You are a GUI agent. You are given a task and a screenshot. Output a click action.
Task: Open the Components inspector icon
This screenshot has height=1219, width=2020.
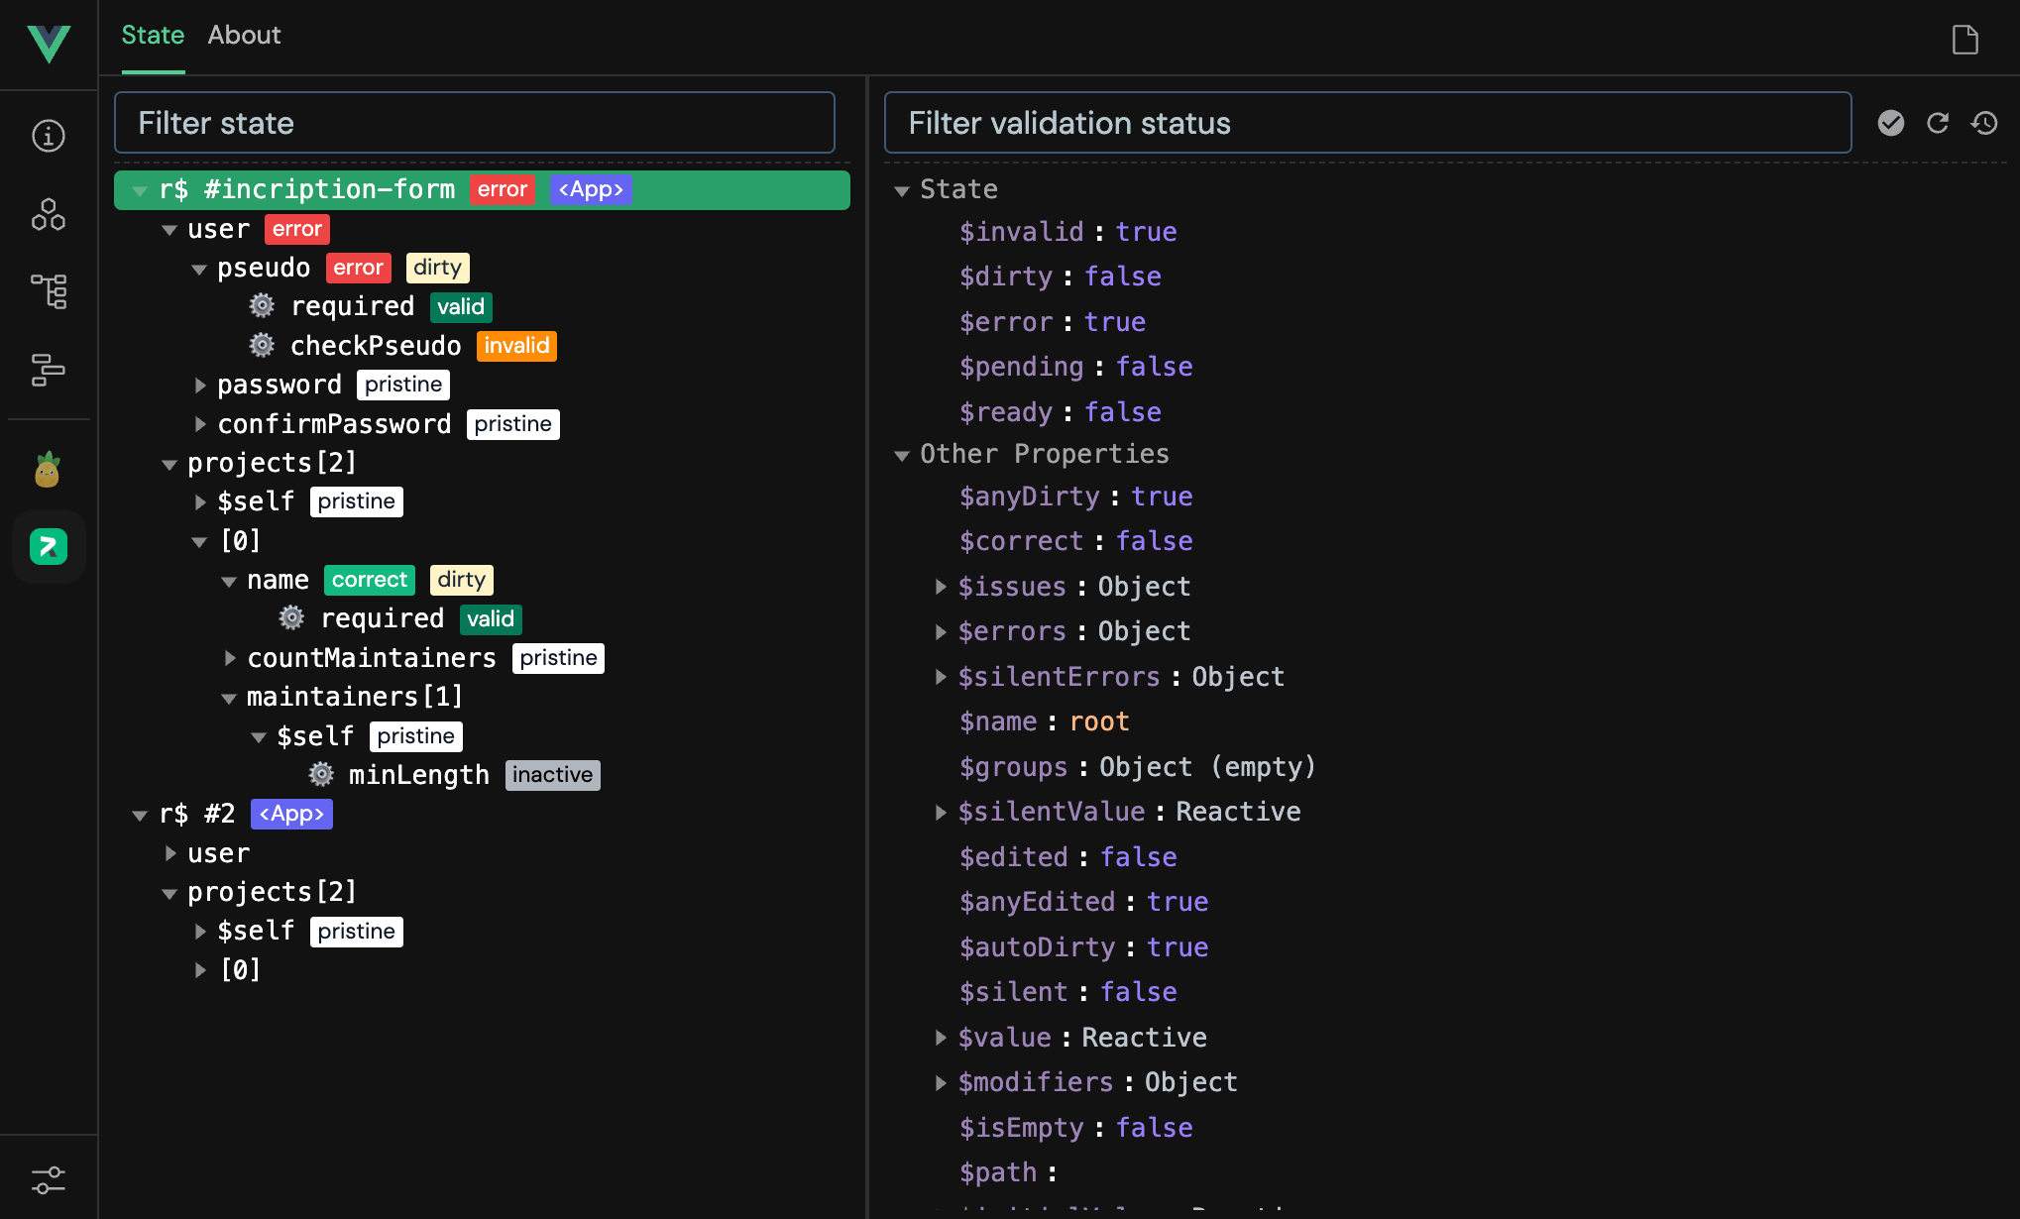(48, 215)
